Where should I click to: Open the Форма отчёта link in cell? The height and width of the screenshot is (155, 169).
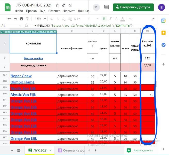point(33,58)
